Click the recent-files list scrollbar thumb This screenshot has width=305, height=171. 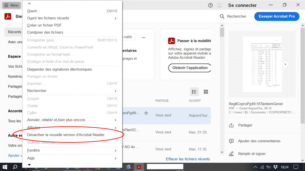(x=222, y=32)
